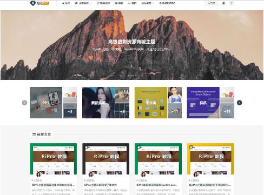Open the nav item ending with RiPRO
The height and width of the screenshot is (195, 264).
click(x=167, y=3)
